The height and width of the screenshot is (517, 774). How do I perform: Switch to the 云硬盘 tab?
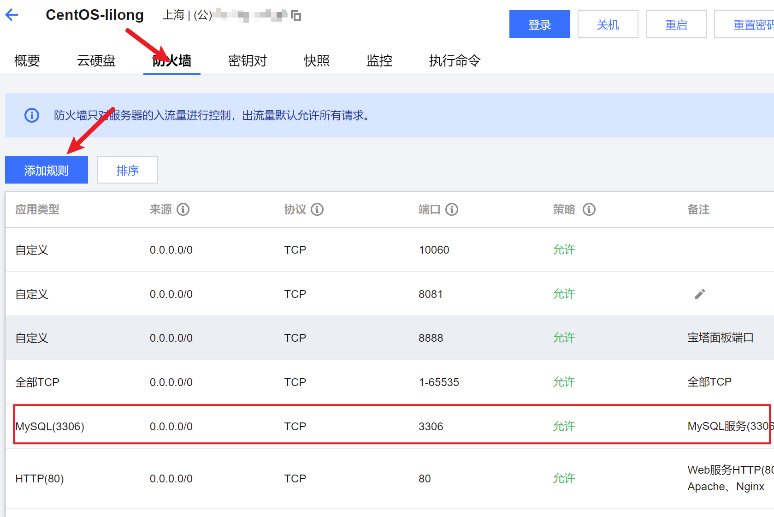coord(96,60)
